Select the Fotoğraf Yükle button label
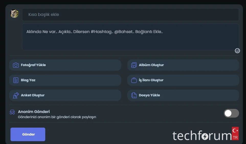Viewport: 246px width, 144px height. [x=33, y=65]
